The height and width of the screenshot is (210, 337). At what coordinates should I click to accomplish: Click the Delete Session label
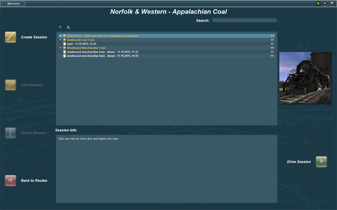(x=34, y=133)
